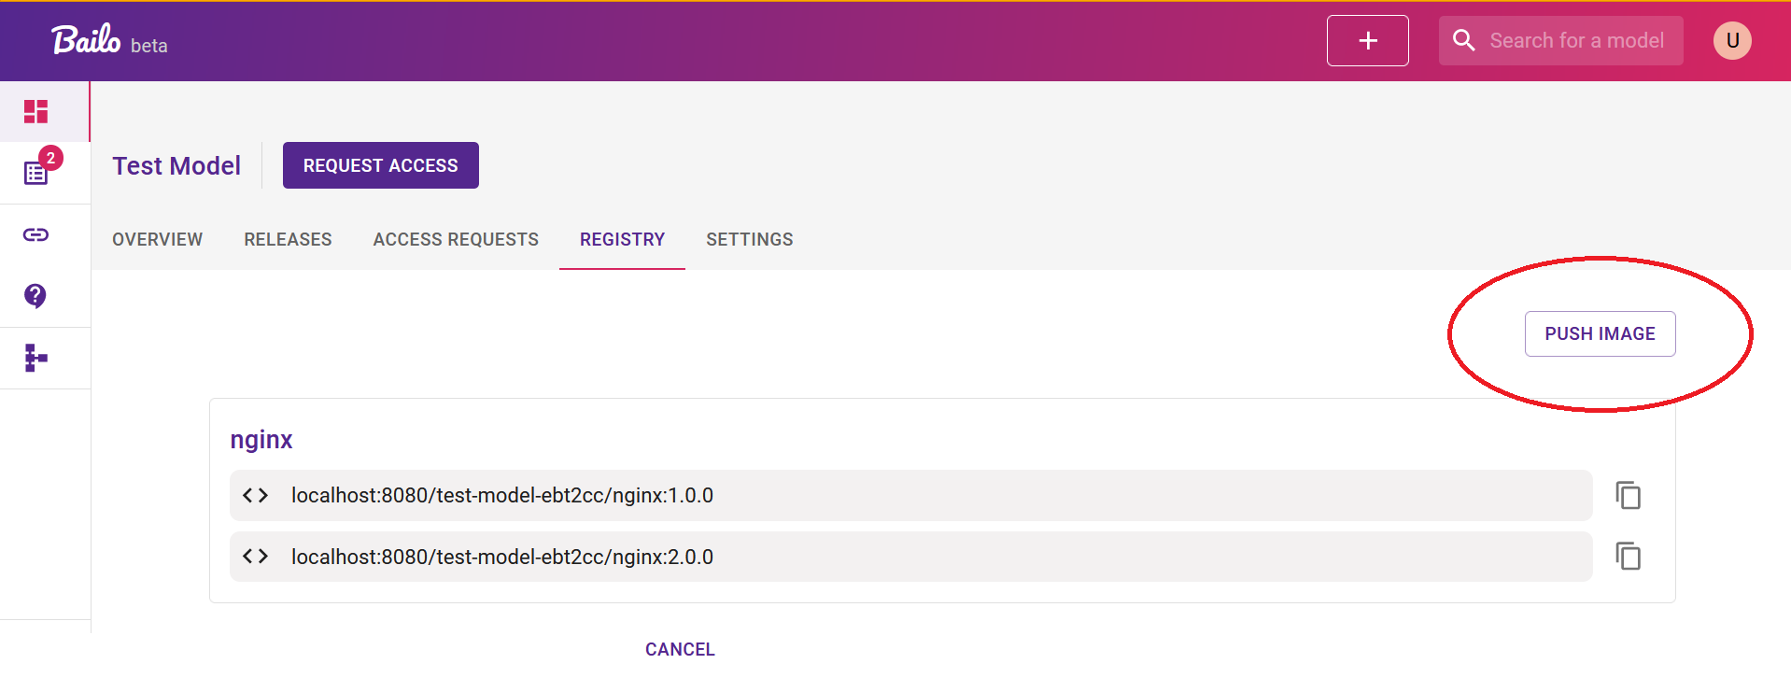
Task: Click code brackets icon beside nginx:2.0.0
Action: click(255, 557)
